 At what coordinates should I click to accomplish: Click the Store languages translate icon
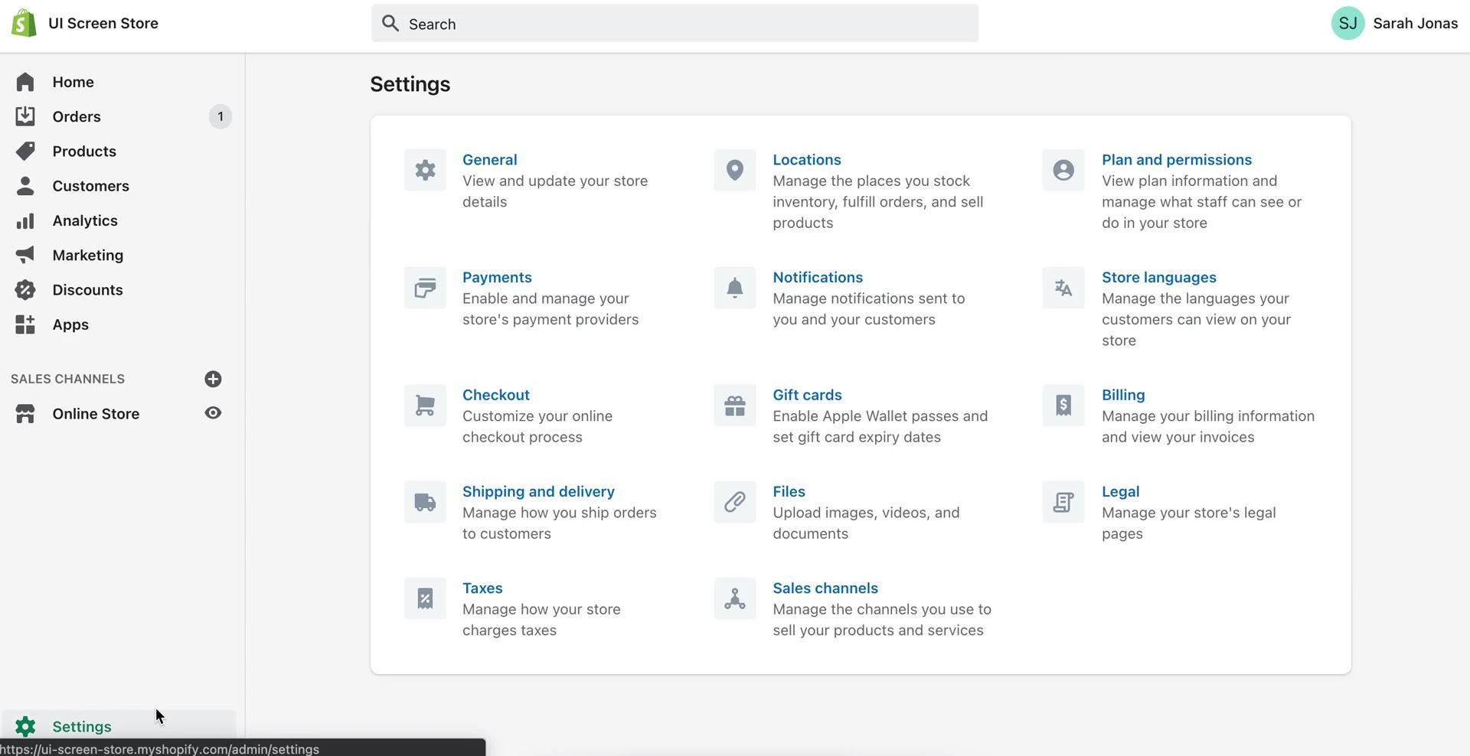[1063, 288]
